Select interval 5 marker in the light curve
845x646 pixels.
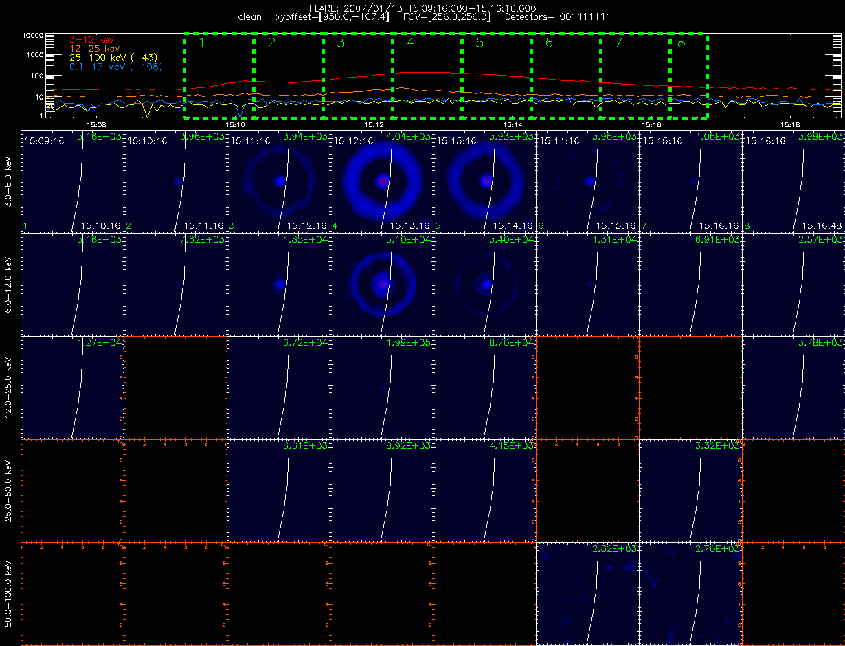[480, 43]
